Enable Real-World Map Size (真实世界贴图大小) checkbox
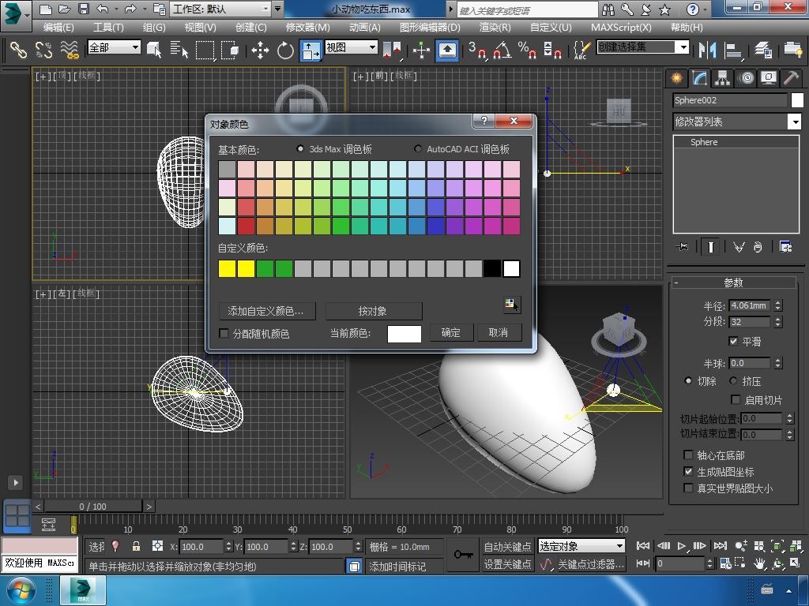The height and width of the screenshot is (606, 809). pyautogui.click(x=688, y=488)
